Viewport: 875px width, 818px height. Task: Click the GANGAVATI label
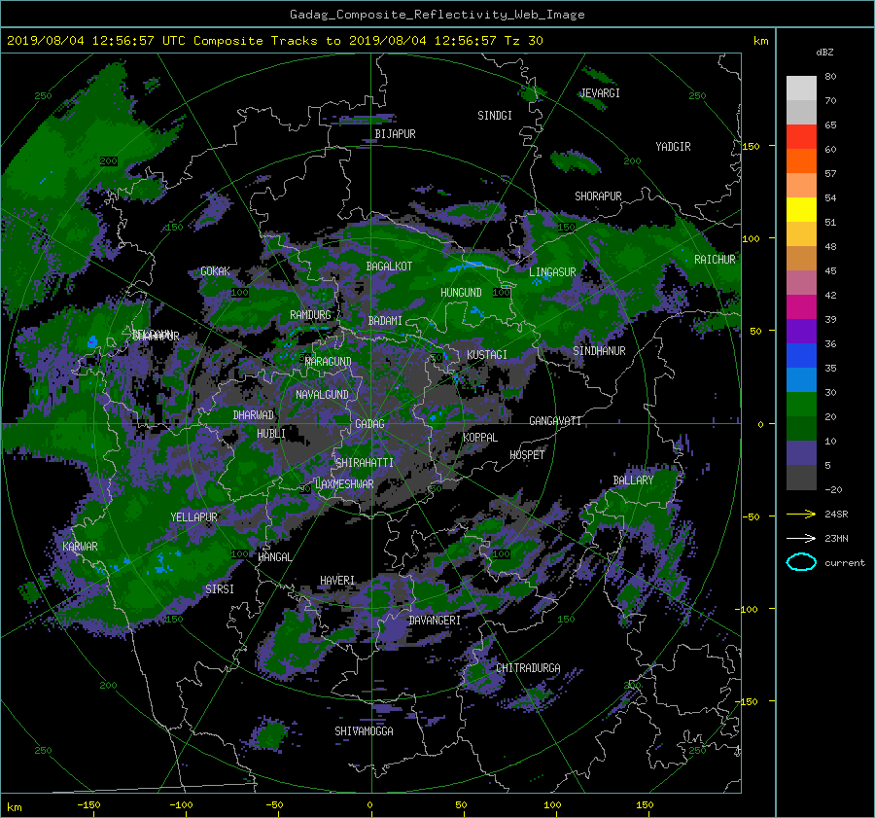(x=555, y=421)
